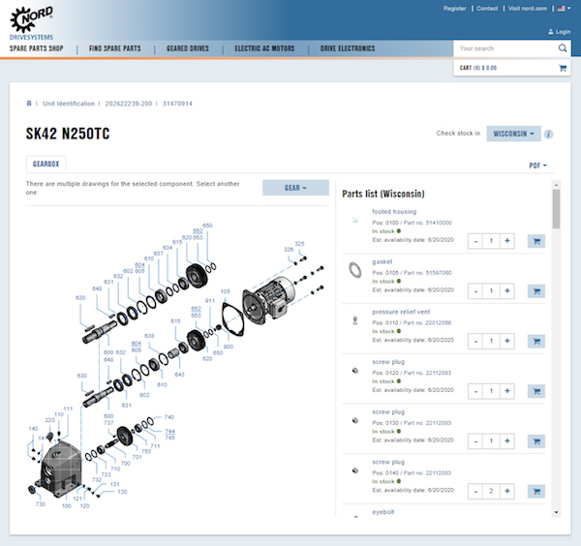The image size is (581, 546).
Task: Select the Gearbox tab
Action: tap(46, 166)
